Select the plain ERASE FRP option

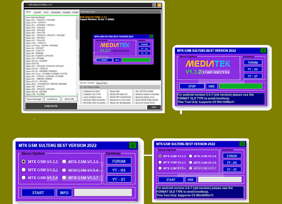[113, 92]
